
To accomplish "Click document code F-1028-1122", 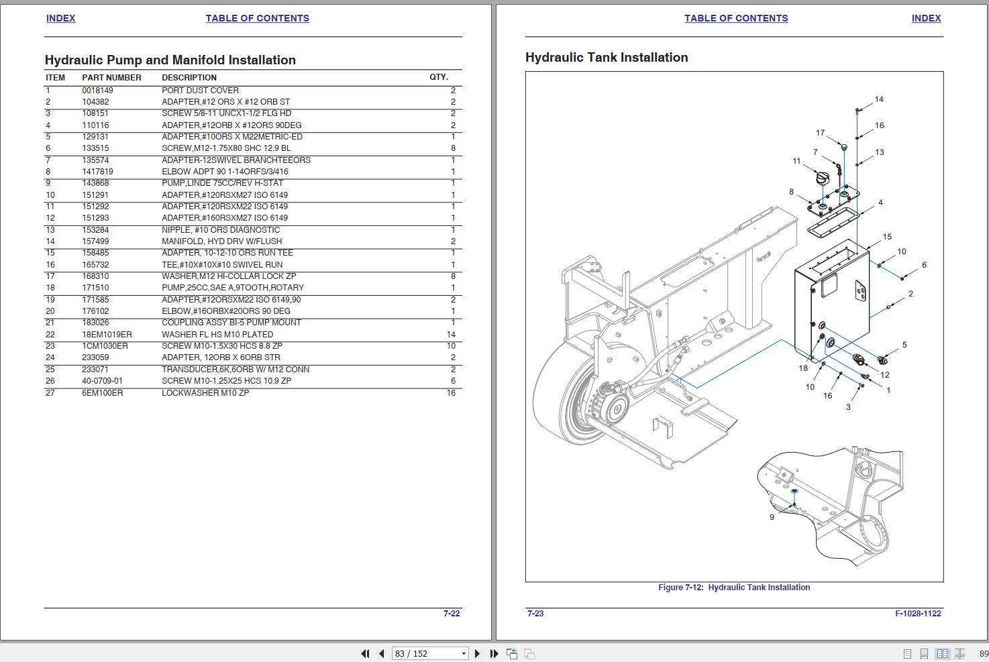I will coord(918,614).
